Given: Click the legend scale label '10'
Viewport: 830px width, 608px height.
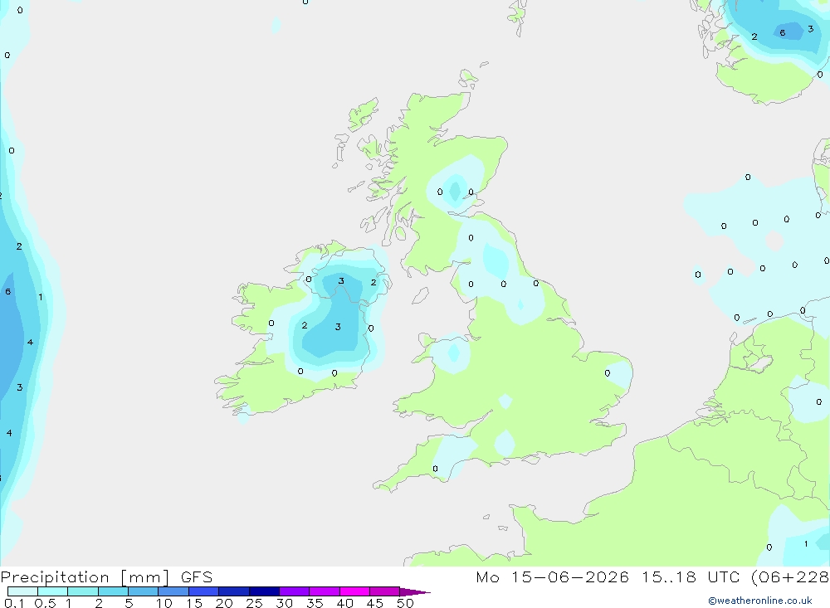Looking at the screenshot, I should (x=164, y=603).
